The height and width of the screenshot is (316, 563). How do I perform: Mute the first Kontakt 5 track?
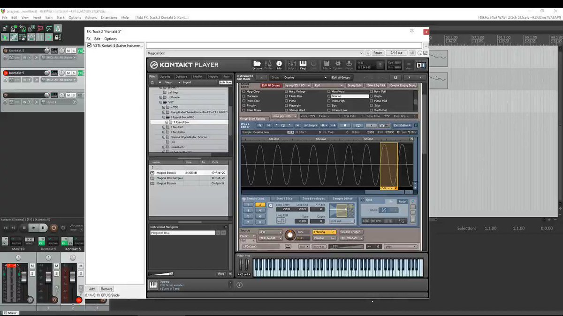point(68,51)
